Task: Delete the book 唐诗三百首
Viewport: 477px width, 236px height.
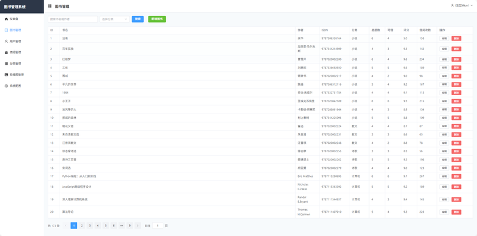Action: pos(456,159)
